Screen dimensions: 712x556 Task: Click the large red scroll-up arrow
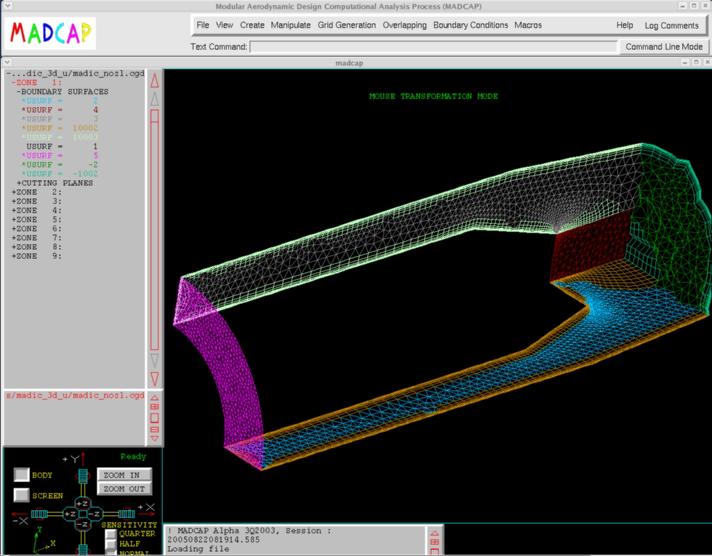(155, 81)
